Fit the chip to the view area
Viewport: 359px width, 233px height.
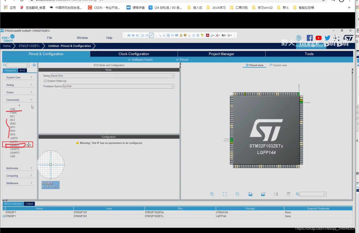225,194
